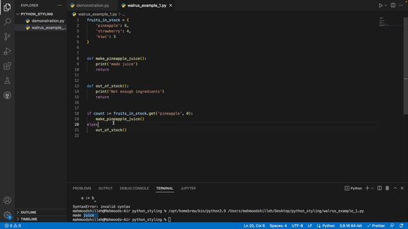Change indentation via Spaces: 4
The width and height of the screenshot is (408, 229).
[x=278, y=226]
